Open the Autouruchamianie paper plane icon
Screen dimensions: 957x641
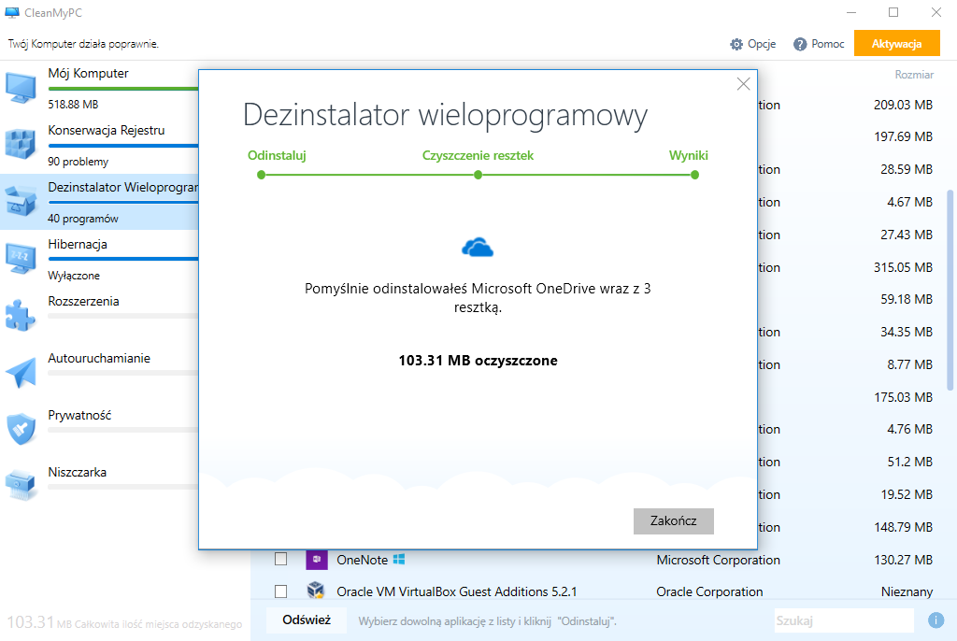[x=21, y=373]
